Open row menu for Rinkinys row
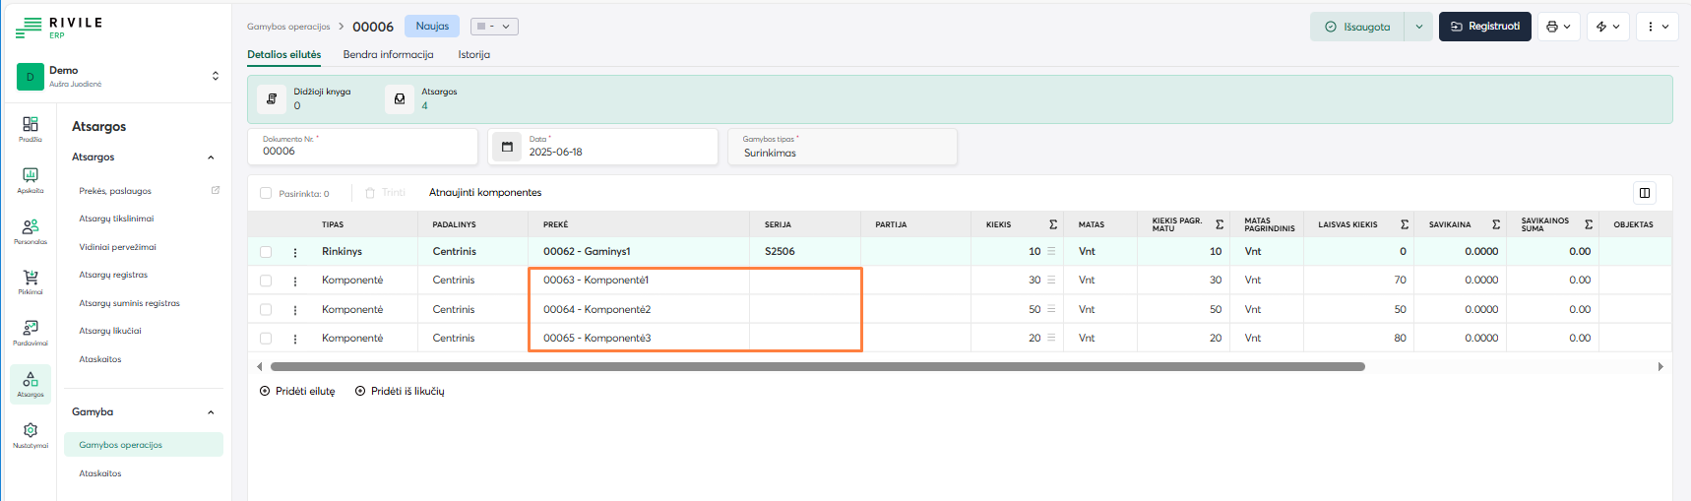Image resolution: width=1691 pixels, height=501 pixels. tap(295, 252)
